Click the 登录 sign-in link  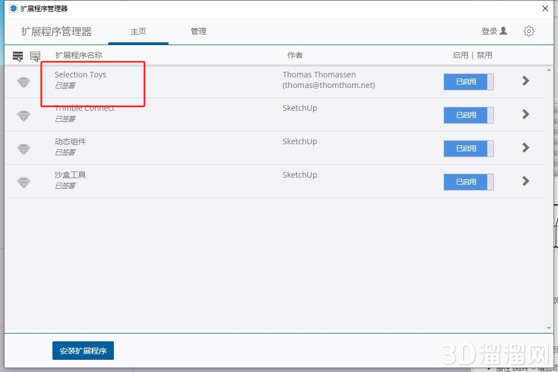click(494, 31)
